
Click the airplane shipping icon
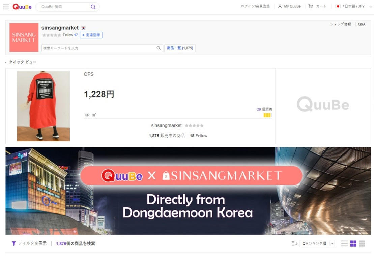[x=94, y=115]
